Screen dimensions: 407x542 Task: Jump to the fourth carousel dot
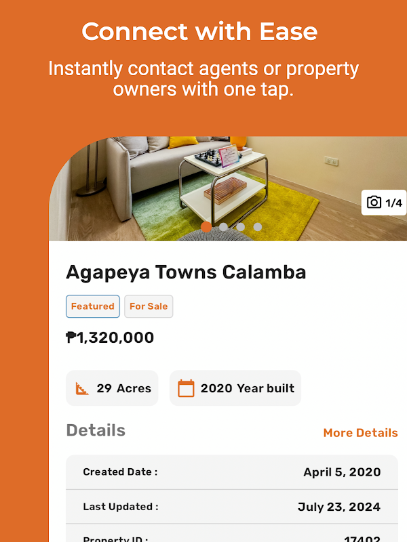[258, 227]
